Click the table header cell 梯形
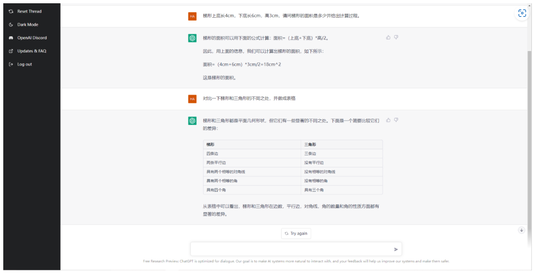 coord(252,145)
